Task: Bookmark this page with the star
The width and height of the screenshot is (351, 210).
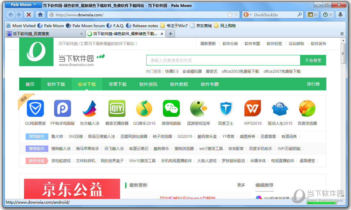Action: click(230, 15)
